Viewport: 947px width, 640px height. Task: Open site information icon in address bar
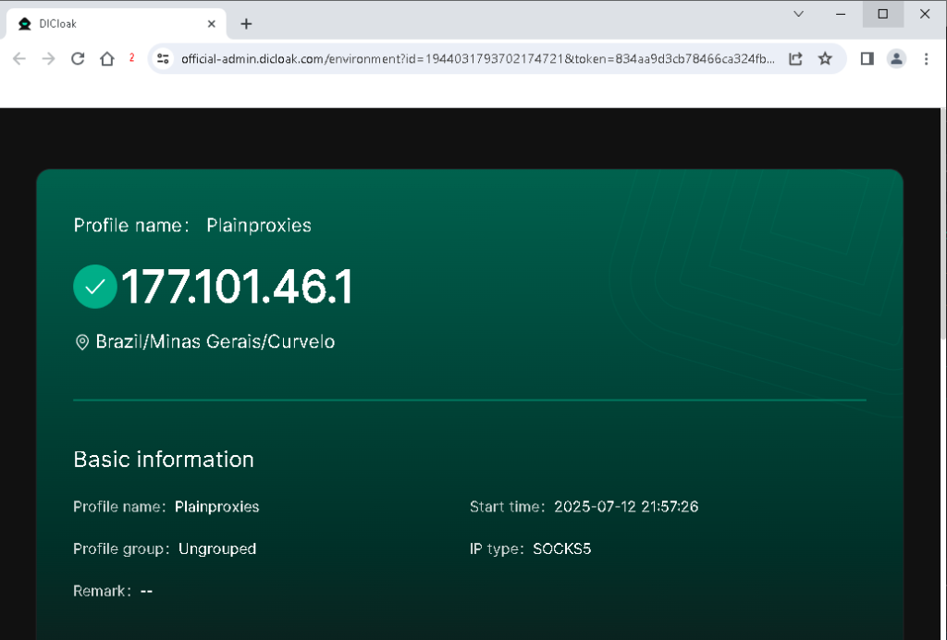163,58
